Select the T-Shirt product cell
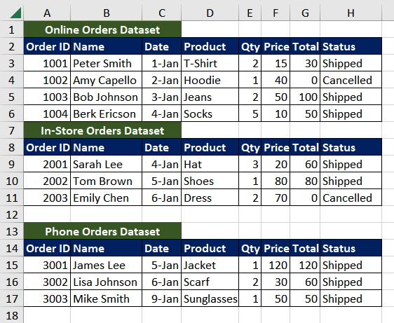Viewport: 394px width, 323px height. tap(210, 63)
